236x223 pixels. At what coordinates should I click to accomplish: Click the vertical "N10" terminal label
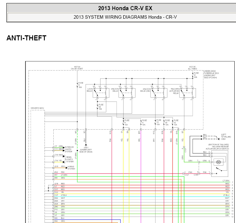click(110, 132)
